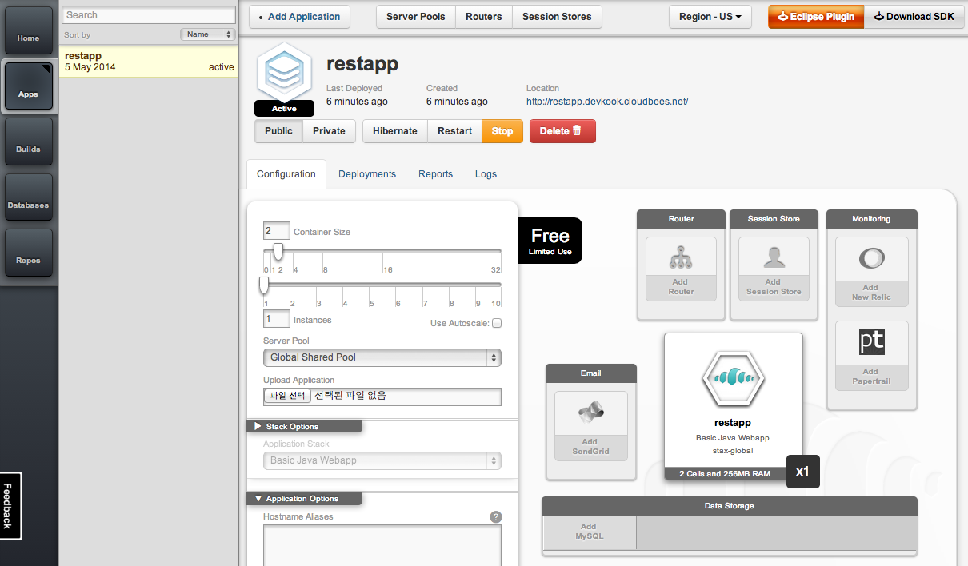Viewport: 968px width, 566px height.
Task: Click the Add MySQL data storage tile
Action: click(x=589, y=532)
